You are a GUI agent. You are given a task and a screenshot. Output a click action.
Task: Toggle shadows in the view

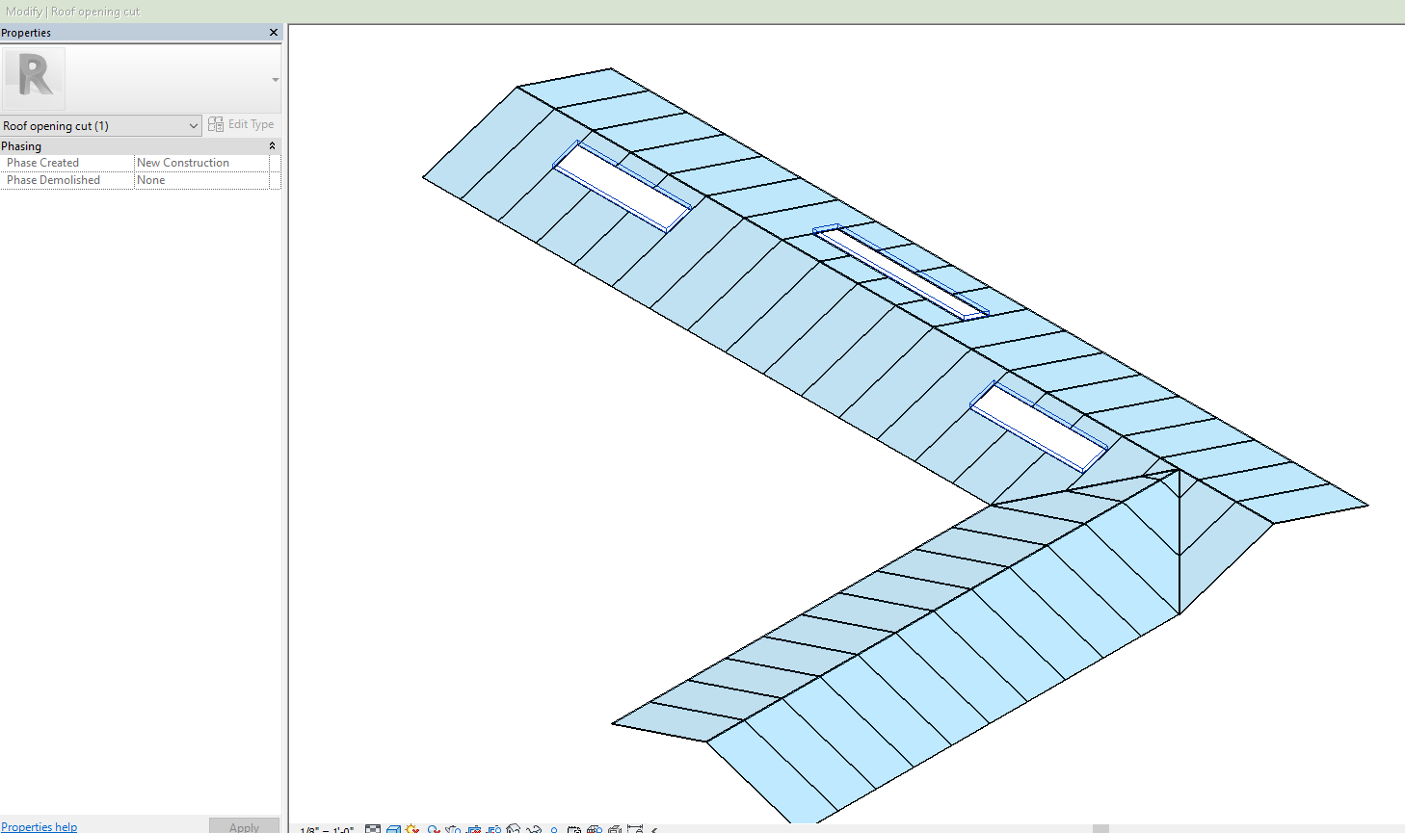[433, 827]
